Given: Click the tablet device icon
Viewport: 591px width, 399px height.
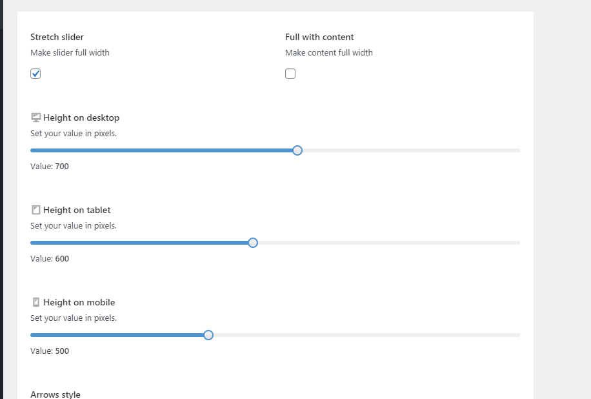Looking at the screenshot, I should (x=36, y=210).
